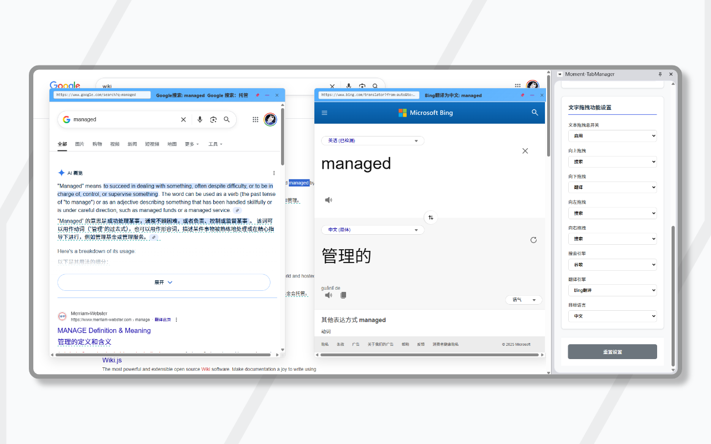Open the AI overview three-dot options
The image size is (711, 444).
coord(274,173)
